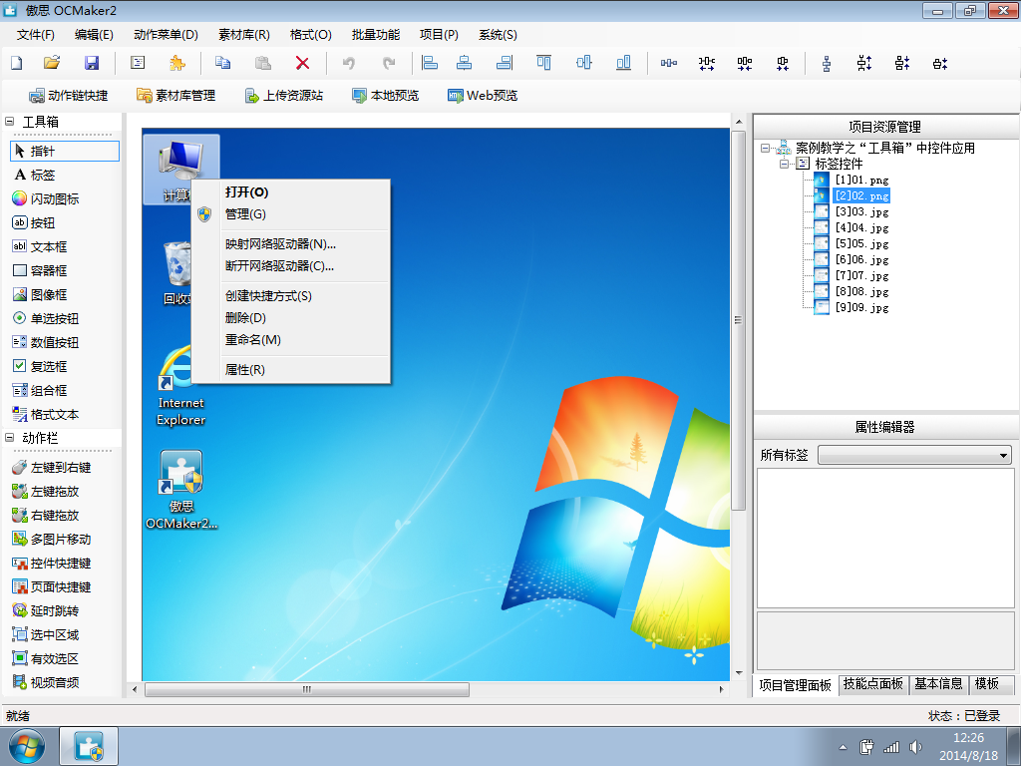Click the canvas vertical scrollbar thumb

pos(738,320)
